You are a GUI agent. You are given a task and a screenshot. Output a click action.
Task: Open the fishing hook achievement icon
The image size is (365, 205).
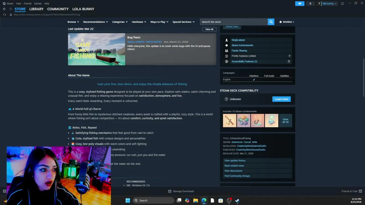[x=257, y=120]
